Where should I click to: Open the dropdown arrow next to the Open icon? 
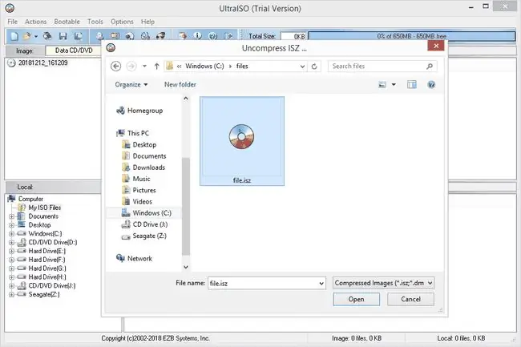click(x=36, y=36)
